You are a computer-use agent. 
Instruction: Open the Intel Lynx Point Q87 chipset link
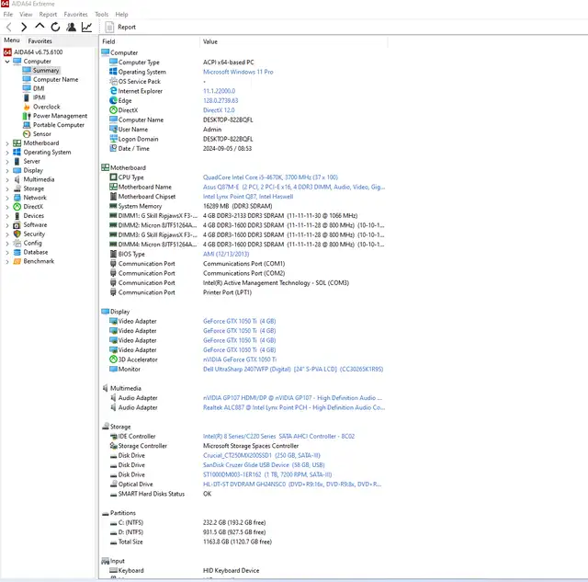[248, 196]
